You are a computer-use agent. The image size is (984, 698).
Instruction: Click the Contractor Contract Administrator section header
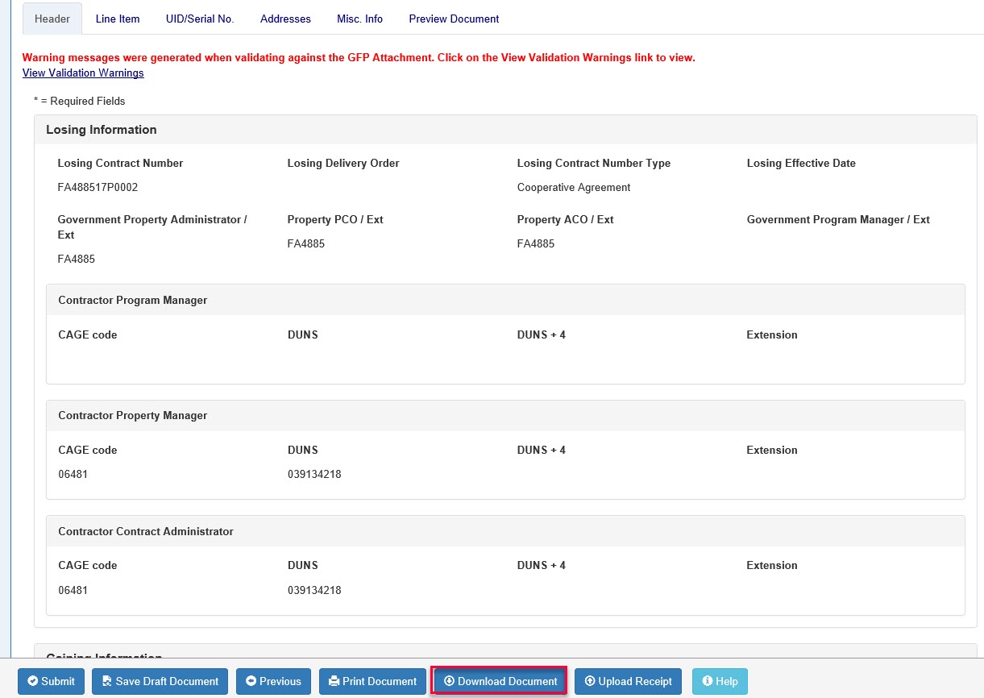click(146, 532)
